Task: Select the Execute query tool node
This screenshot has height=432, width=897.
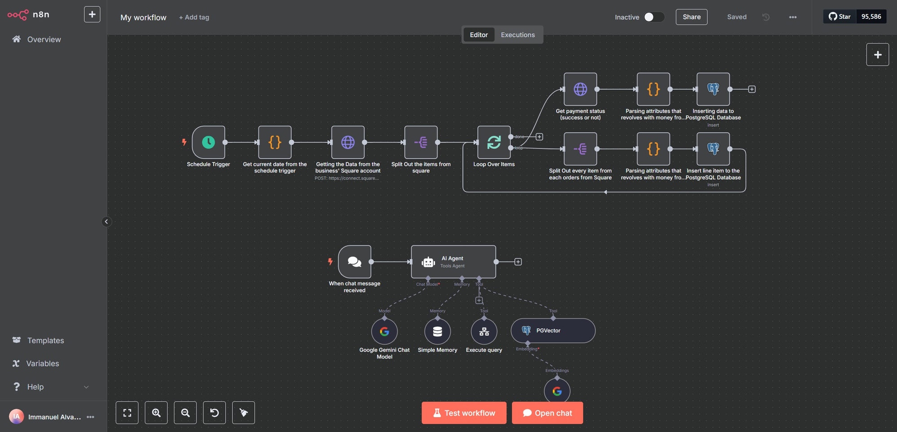Action: 484,332
